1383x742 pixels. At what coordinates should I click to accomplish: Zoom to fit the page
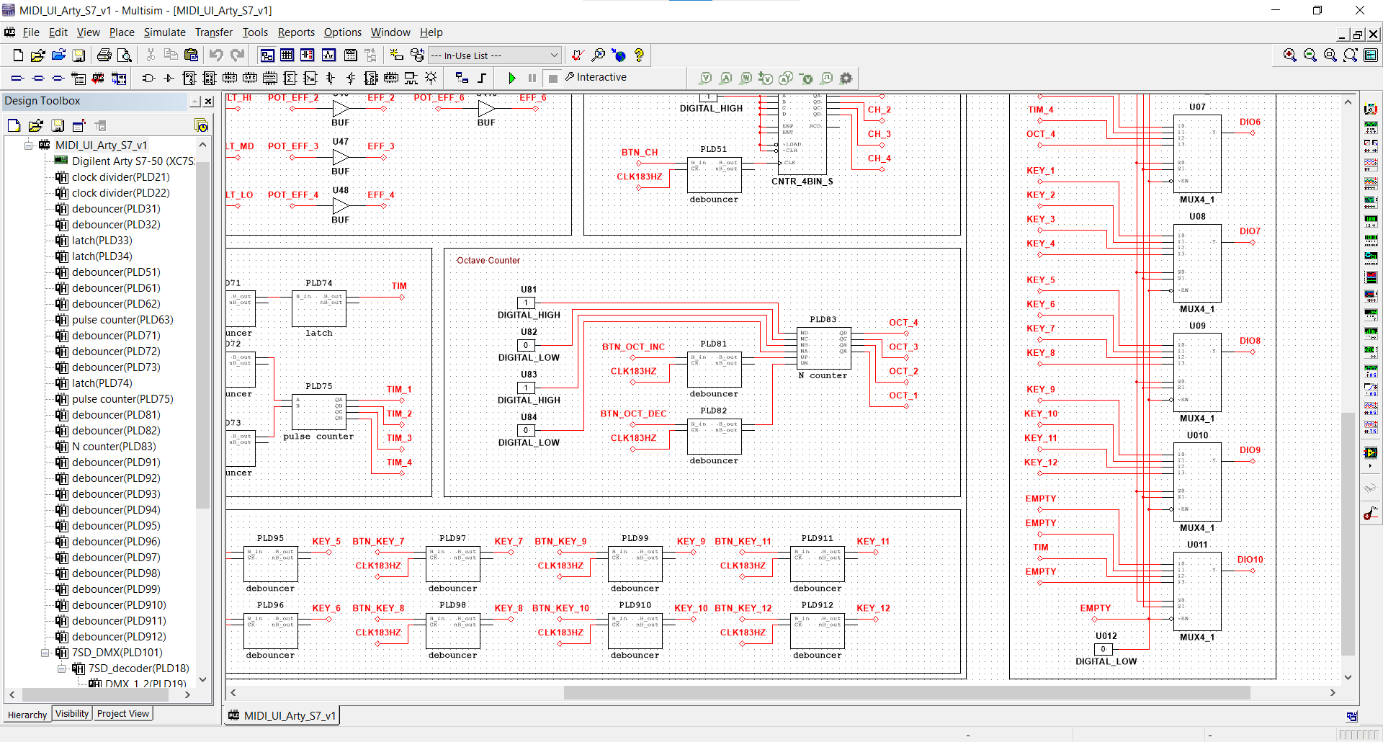click(x=1351, y=55)
